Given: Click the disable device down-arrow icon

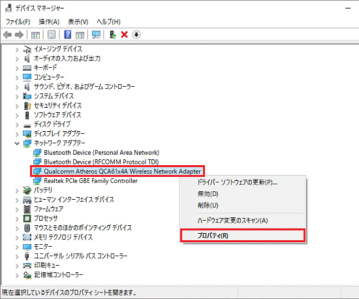Looking at the screenshot, I should coord(136,35).
